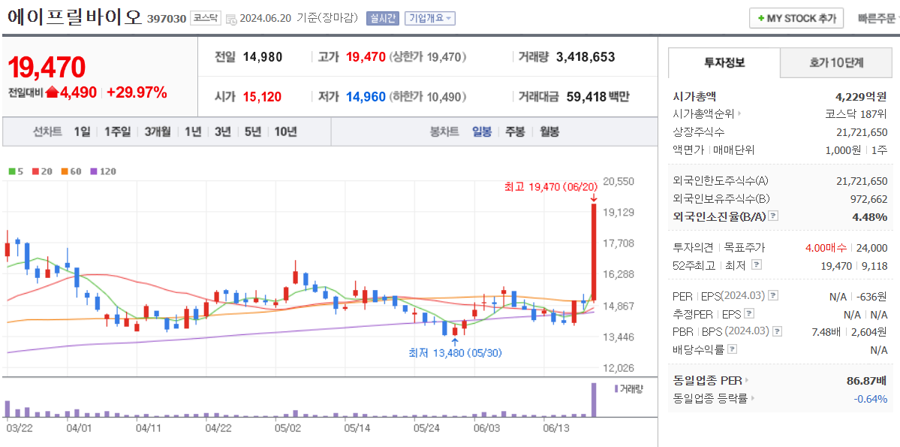Viewport: 900px width, 447px height.
Task: Click the 거래대금 59,418 백만 value
Action: click(597, 96)
